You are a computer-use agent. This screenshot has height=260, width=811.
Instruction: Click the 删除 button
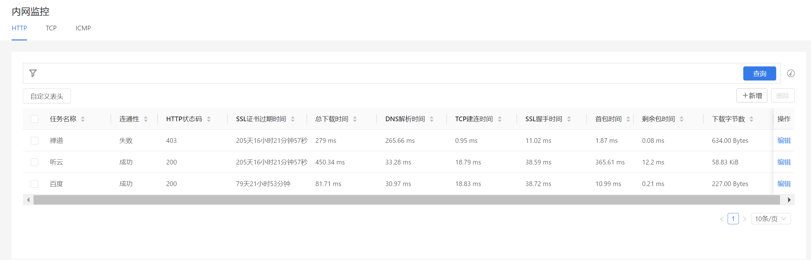pos(783,95)
